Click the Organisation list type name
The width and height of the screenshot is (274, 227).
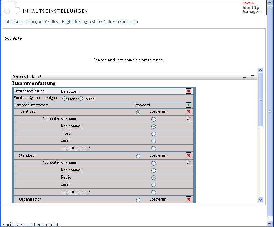(x=30, y=199)
